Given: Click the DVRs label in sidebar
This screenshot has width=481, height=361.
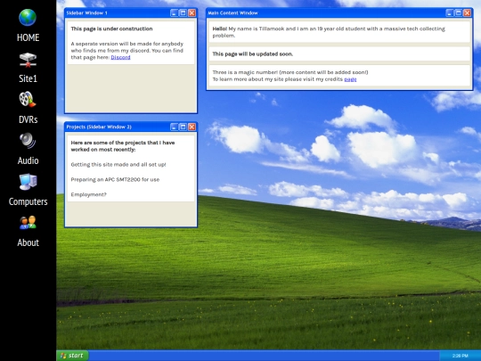Looking at the screenshot, I should [x=28, y=119].
